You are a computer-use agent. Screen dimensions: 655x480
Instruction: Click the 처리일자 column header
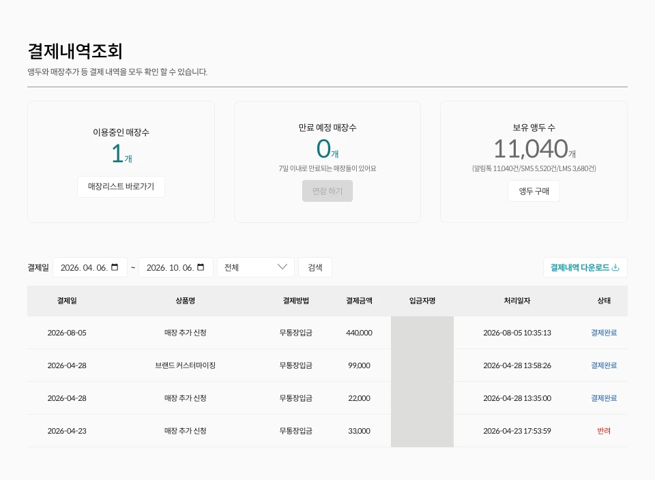[516, 301]
